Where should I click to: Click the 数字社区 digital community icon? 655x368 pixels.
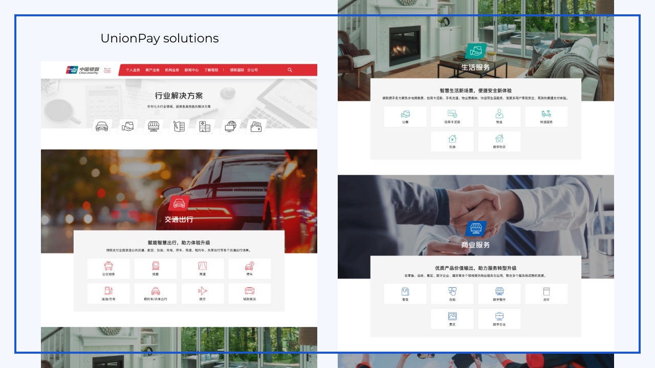[x=499, y=142]
